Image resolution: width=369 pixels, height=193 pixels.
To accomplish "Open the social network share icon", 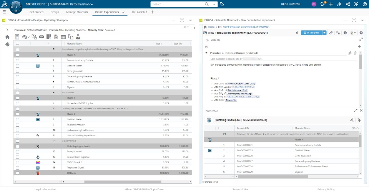I will click(x=347, y=4).
